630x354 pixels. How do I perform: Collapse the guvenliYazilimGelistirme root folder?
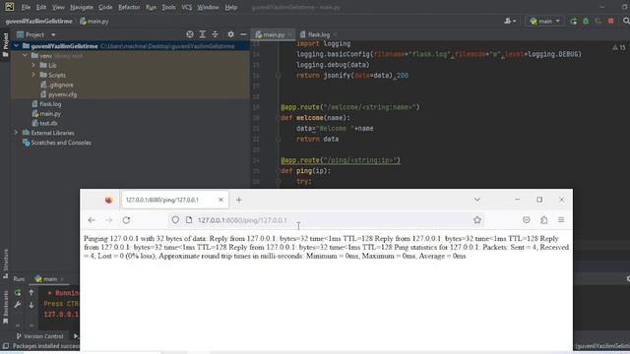click(17, 46)
